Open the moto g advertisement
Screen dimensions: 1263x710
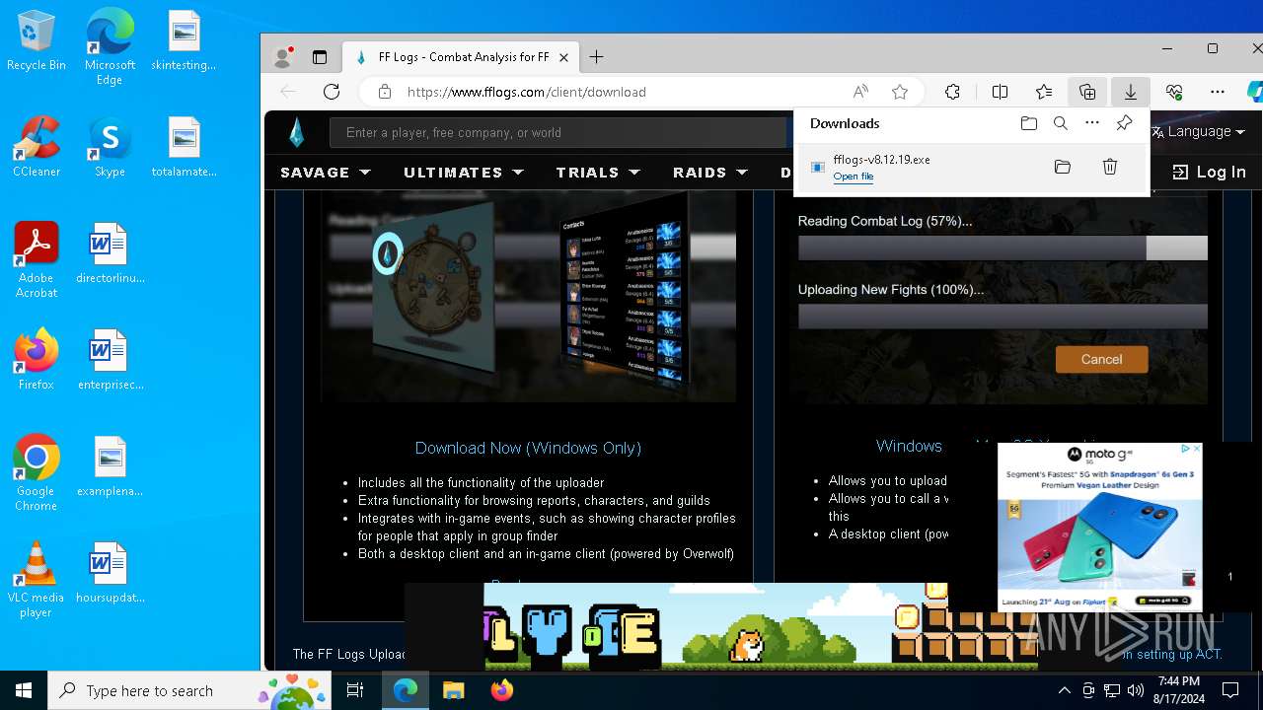click(x=1099, y=527)
